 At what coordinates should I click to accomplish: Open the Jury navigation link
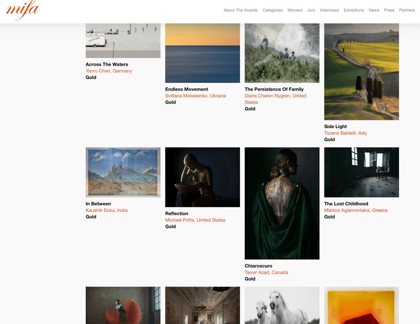(x=311, y=10)
